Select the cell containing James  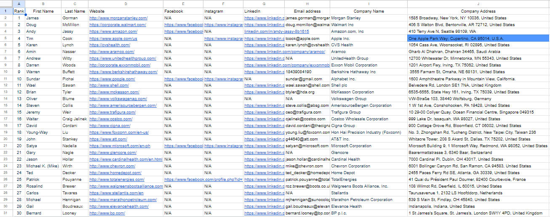(43, 18)
